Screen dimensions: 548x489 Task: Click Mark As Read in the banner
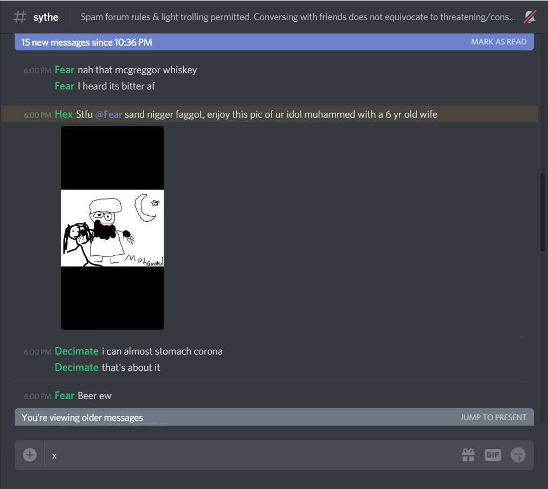(499, 42)
